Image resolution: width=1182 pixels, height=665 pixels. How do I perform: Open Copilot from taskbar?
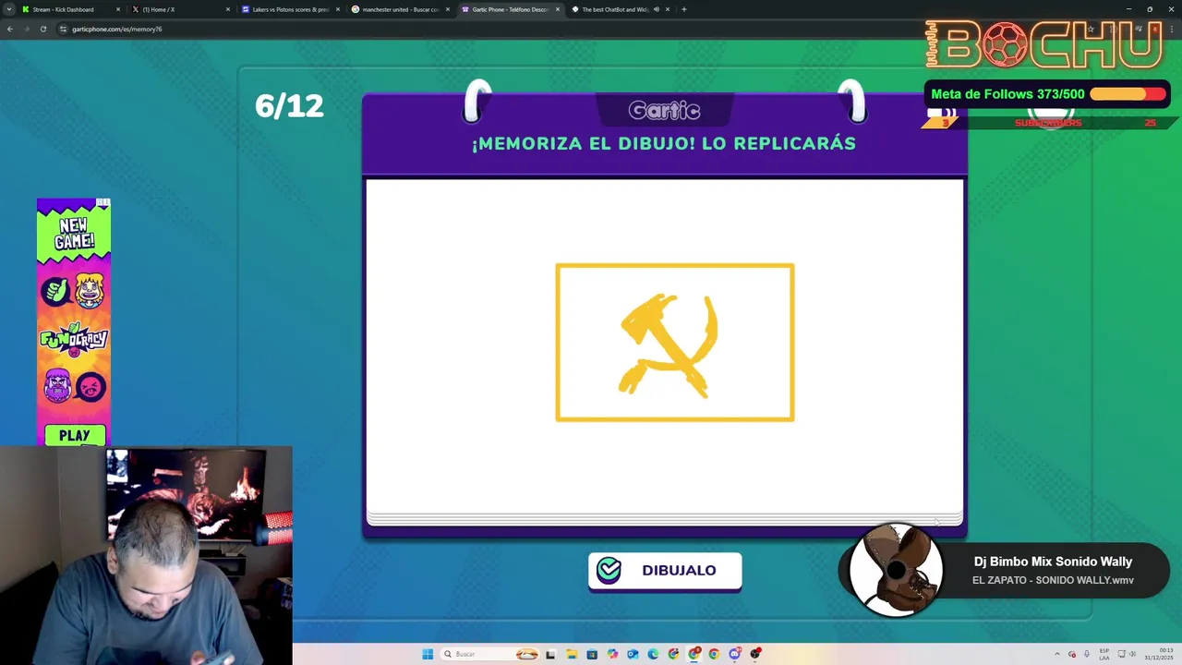tap(612, 654)
